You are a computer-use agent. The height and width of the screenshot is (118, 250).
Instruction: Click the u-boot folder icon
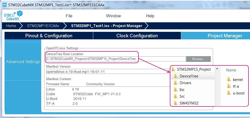tap(229, 93)
